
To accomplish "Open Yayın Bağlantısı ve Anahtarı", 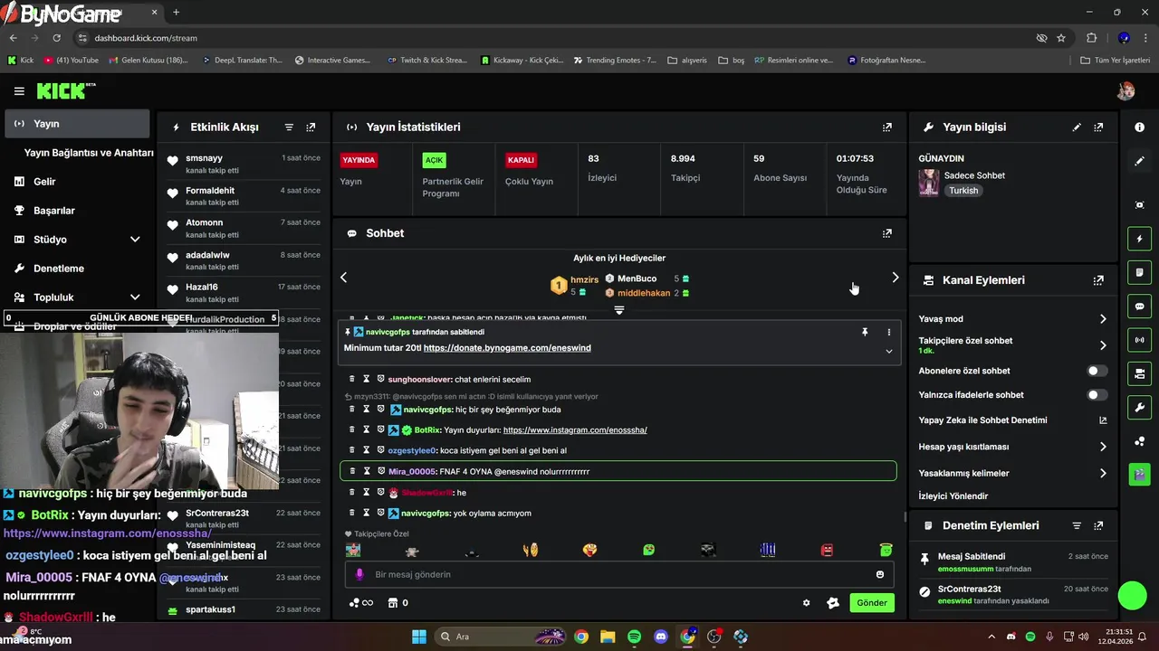I will point(89,153).
